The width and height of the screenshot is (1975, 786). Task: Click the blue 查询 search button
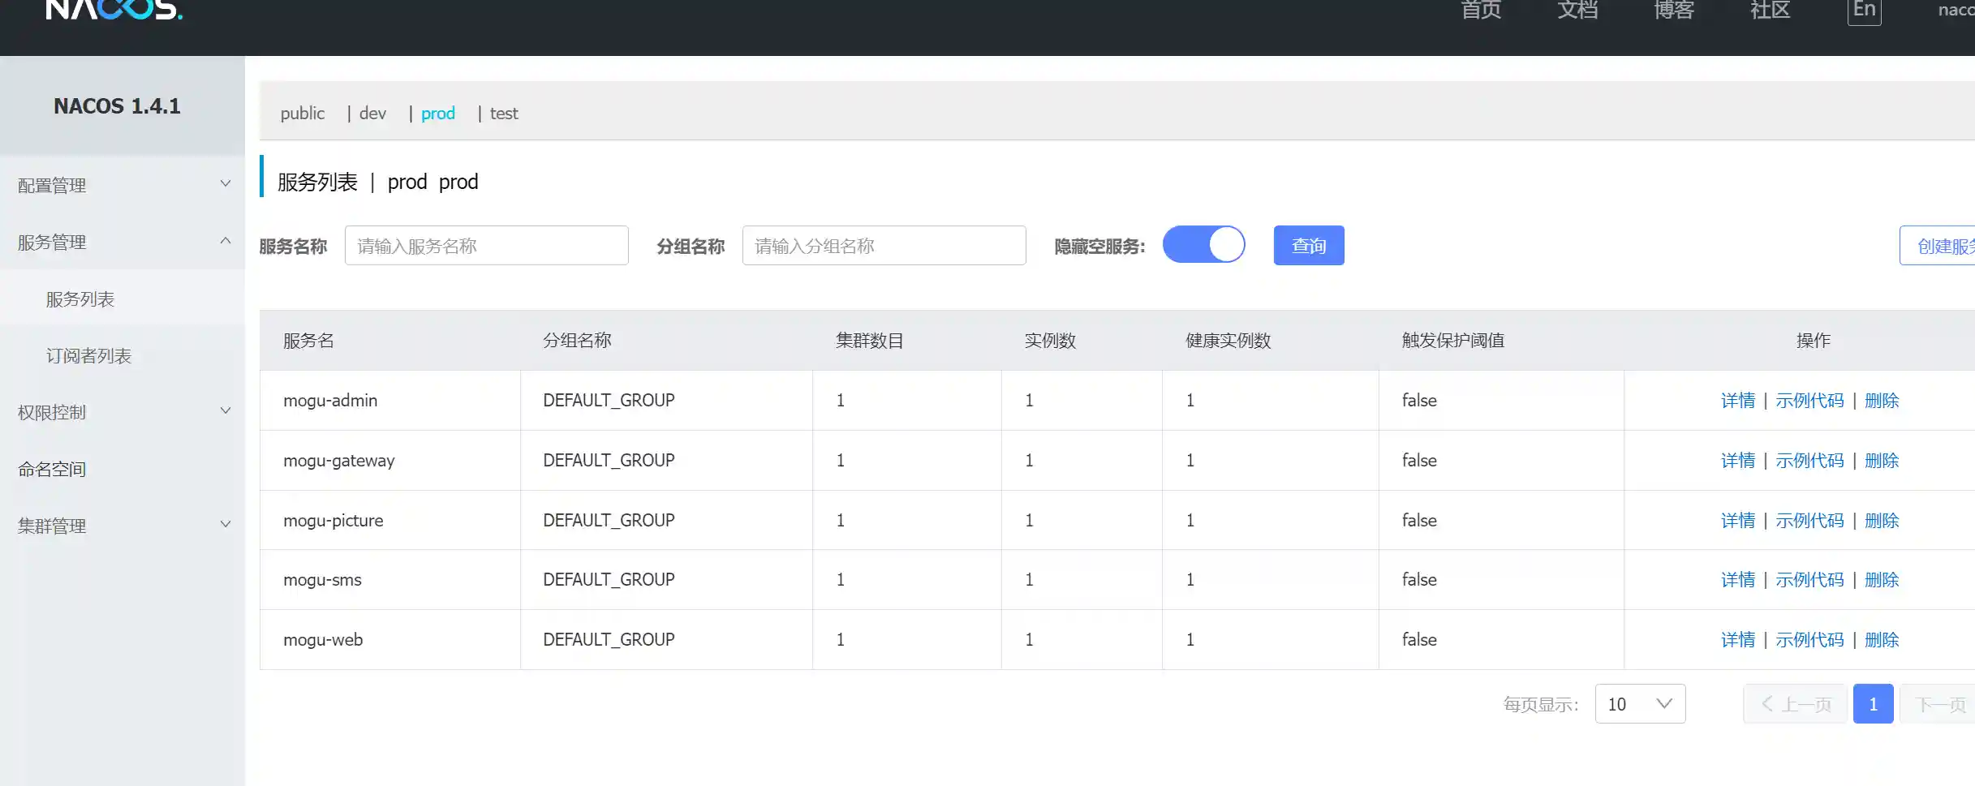[1308, 246]
